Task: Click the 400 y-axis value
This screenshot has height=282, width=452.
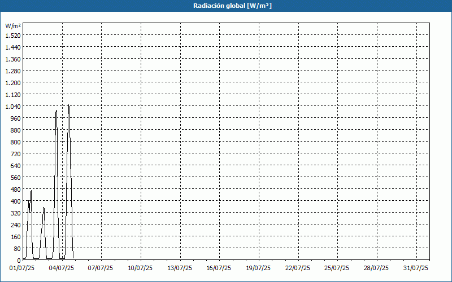Action: point(15,201)
